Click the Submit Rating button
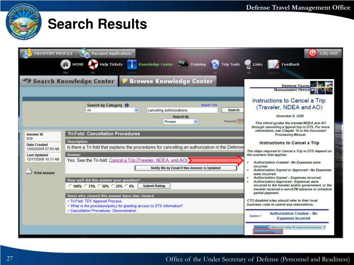354x265 pixels. (154, 186)
